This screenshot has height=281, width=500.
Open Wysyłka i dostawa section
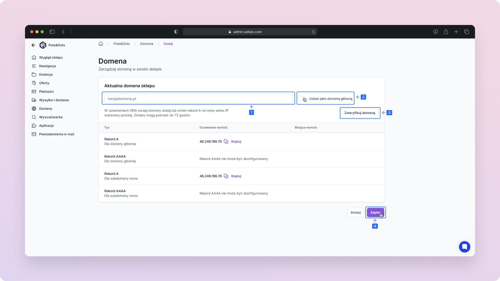pos(54,100)
